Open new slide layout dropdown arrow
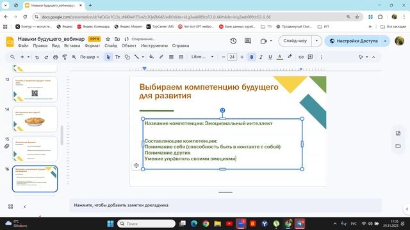The image size is (410, 230). click(x=28, y=57)
